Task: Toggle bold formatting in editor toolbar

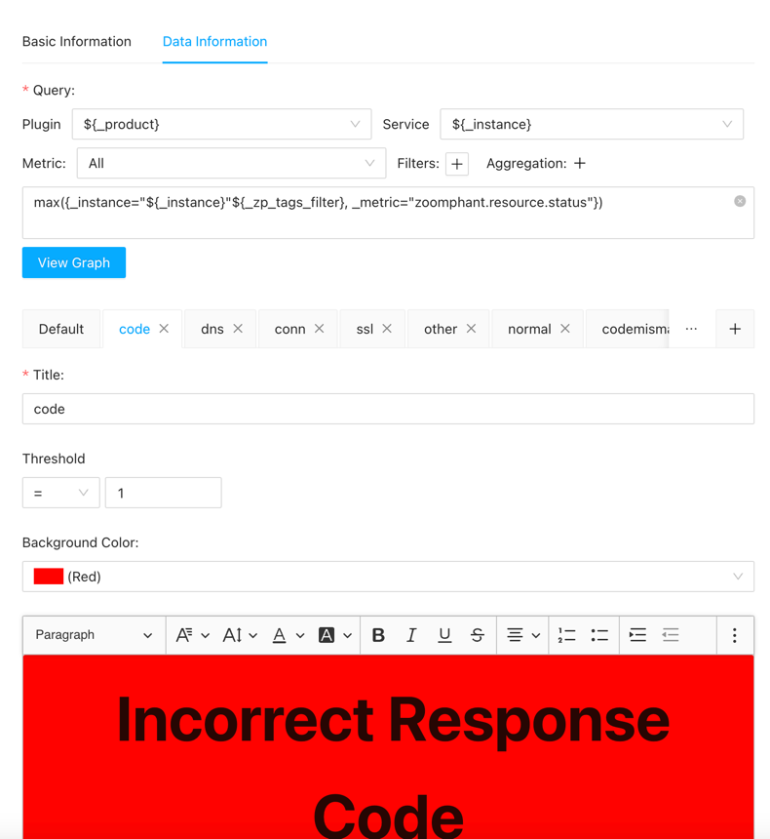Action: 378,635
